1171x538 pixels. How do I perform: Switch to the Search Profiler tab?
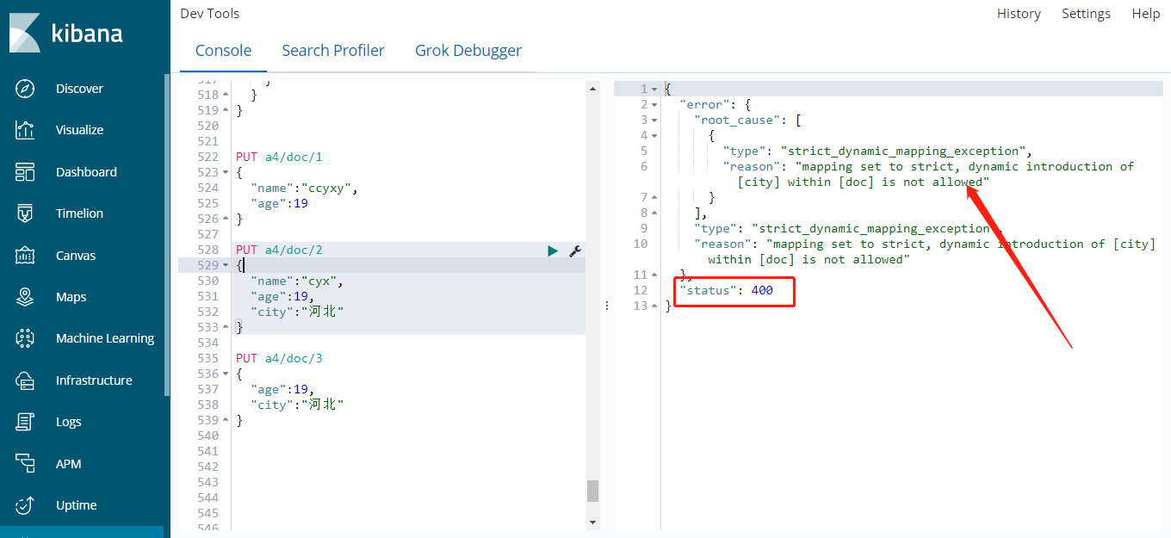(333, 51)
